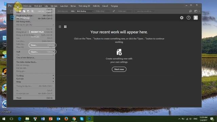Choose Chia sẻ trên Behance menu item

(35, 58)
